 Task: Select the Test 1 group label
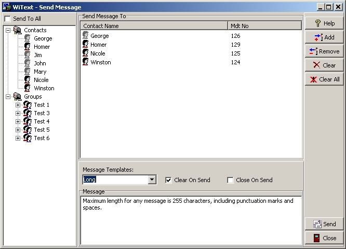click(x=42, y=105)
